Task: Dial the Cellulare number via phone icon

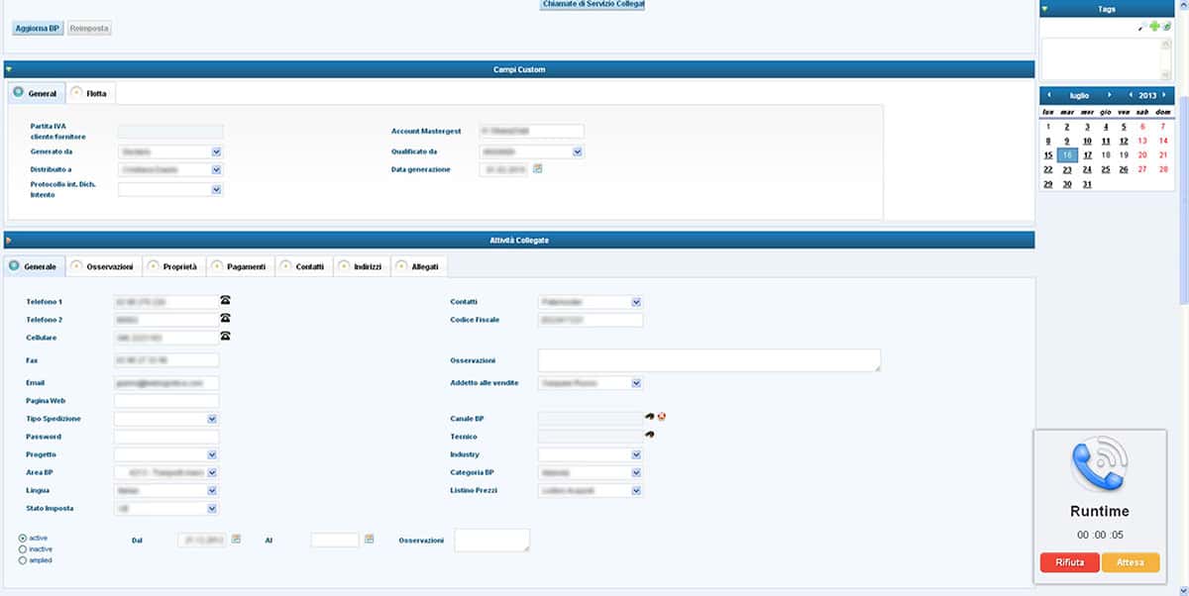Action: click(x=225, y=337)
